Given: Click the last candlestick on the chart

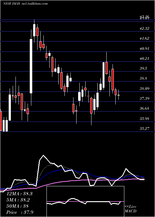Looking at the screenshot, I should 119,95.
